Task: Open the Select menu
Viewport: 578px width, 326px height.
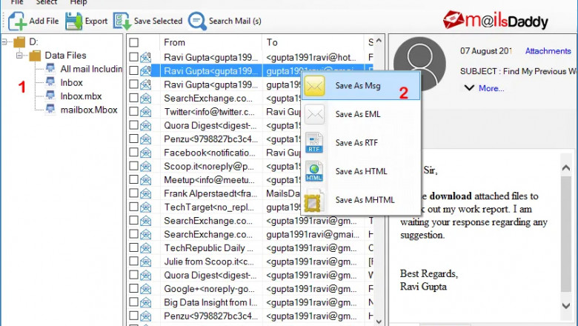Action: (47, 3)
